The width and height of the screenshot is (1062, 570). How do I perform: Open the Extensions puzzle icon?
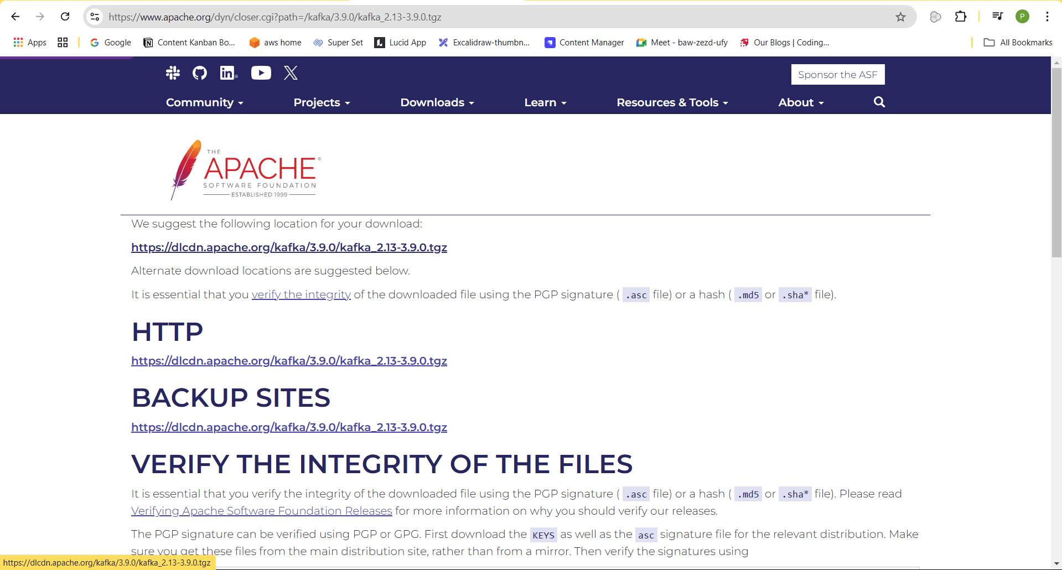961,17
